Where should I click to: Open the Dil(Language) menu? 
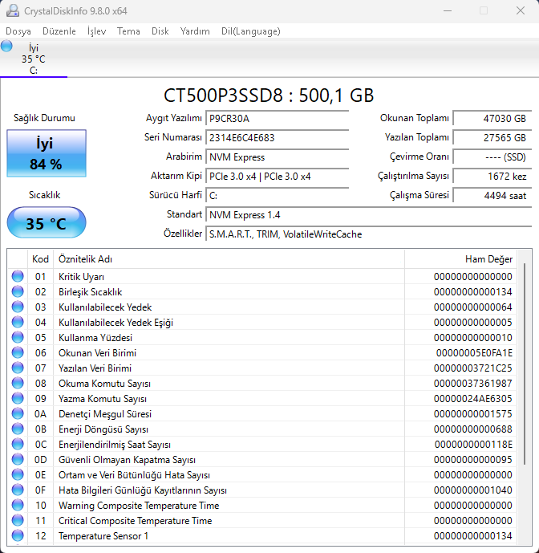coord(250,31)
